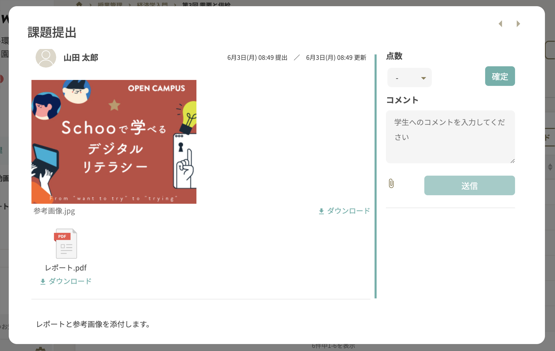
Task: Go to previous submission arrow
Action: tap(500, 24)
